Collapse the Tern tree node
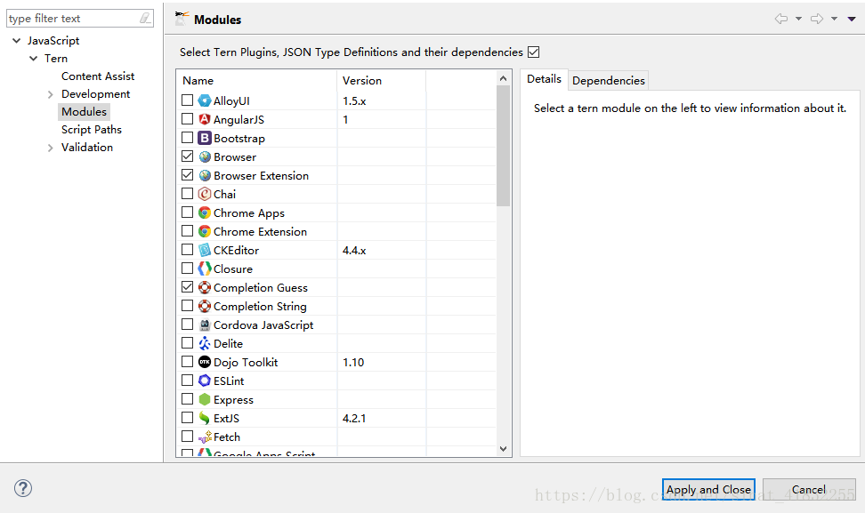The width and height of the screenshot is (865, 513). (x=34, y=58)
